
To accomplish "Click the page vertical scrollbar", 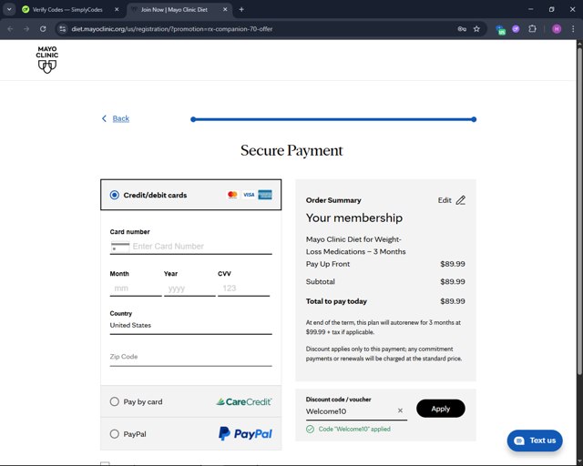I will [x=579, y=212].
